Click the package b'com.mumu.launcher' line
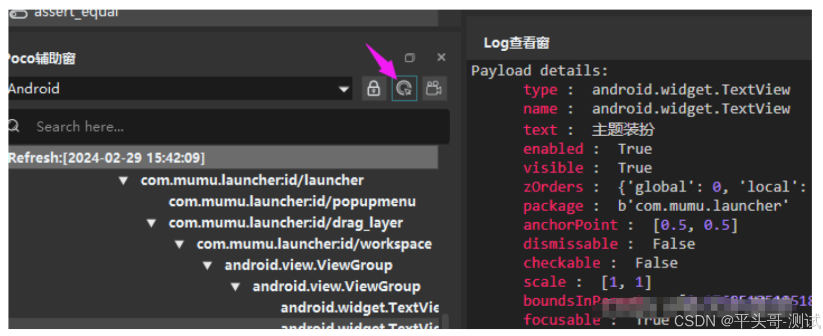The width and height of the screenshot is (823, 336). coord(655,206)
